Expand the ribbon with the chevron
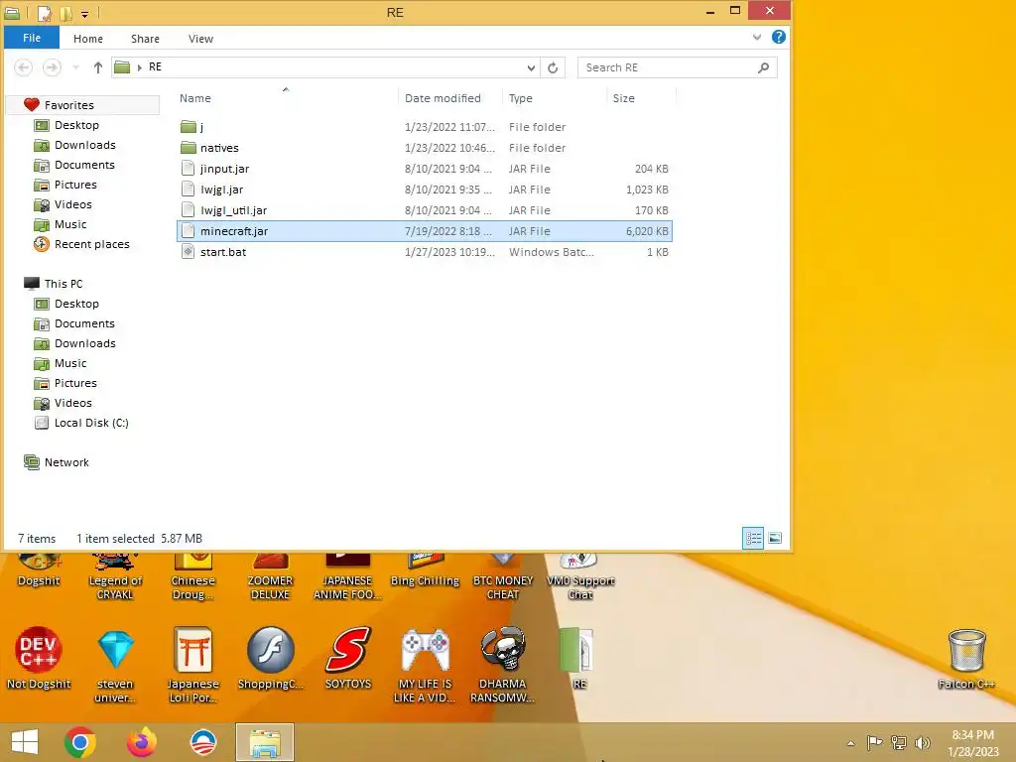 click(757, 37)
